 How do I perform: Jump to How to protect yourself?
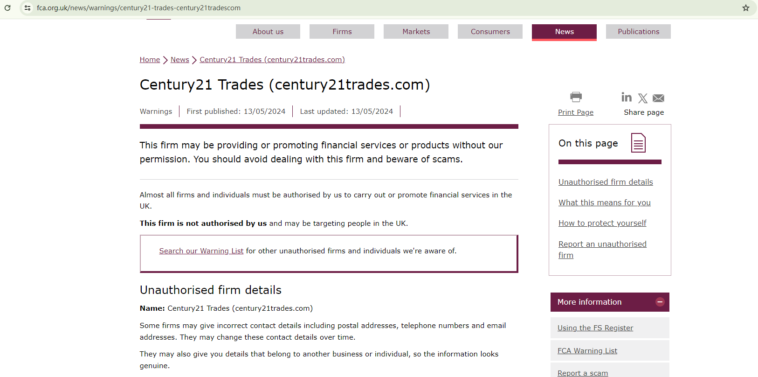coord(602,223)
